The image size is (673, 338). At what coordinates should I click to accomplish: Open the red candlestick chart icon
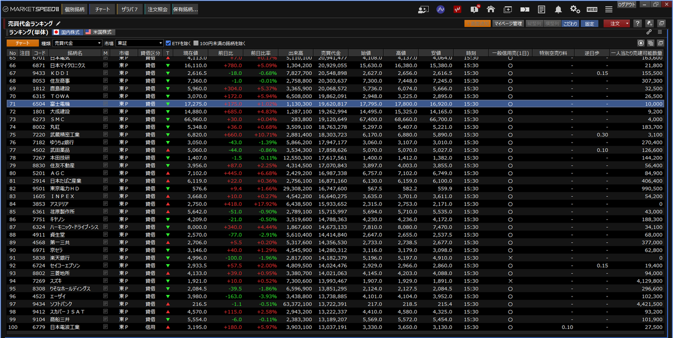click(x=458, y=10)
